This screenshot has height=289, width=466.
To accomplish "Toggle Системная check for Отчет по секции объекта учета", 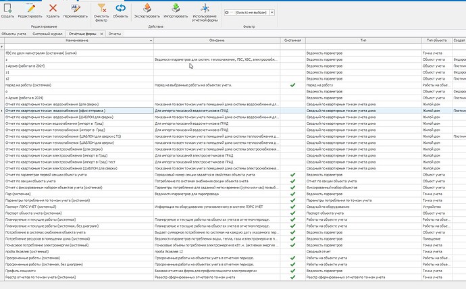I will [292, 181].
